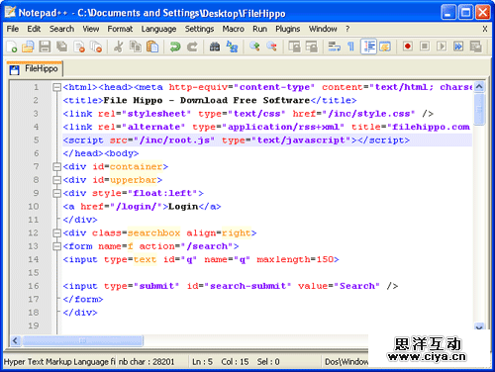
Task: Open the ? help menu
Action: click(347, 29)
